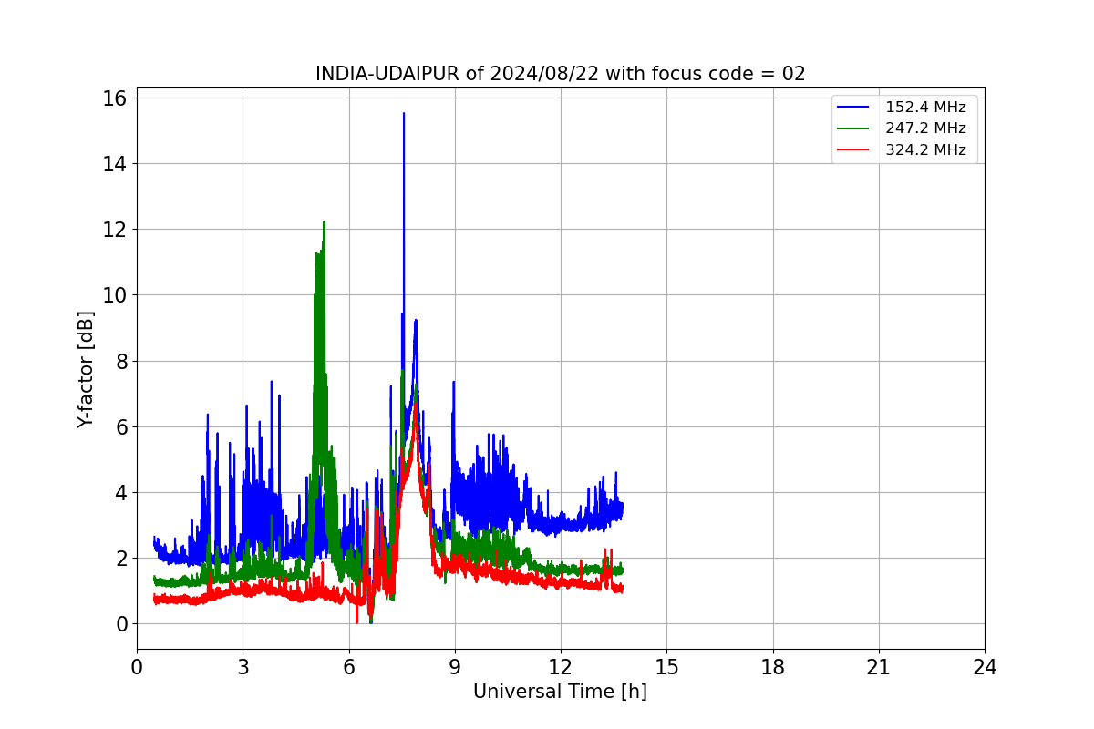
Task: Click the x-axis tick label 0
Action: coord(137,667)
